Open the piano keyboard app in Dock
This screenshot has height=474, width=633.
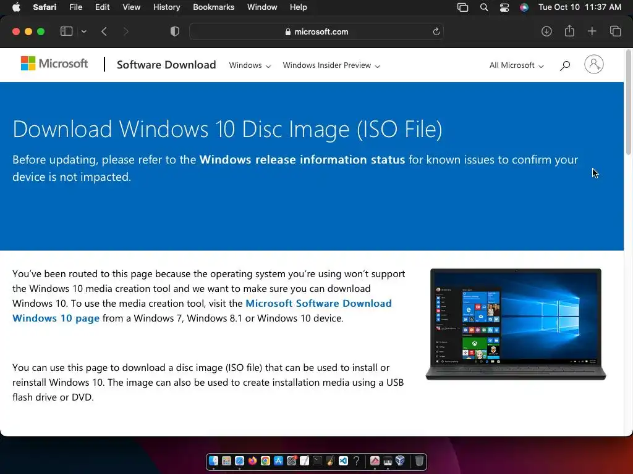(388, 460)
